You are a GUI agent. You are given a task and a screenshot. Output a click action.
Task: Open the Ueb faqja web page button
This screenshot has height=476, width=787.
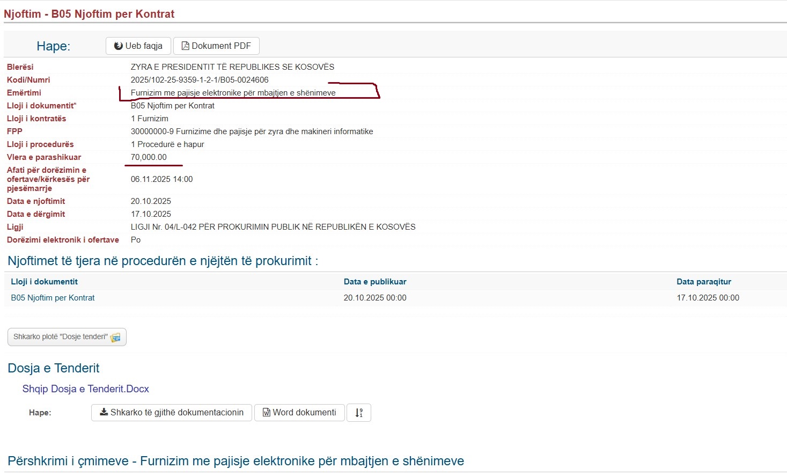click(x=138, y=46)
